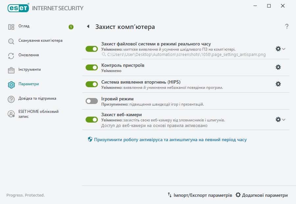The image size is (296, 204).
Task: Click the Overview dashboard icon in sidebar
Action: click(x=11, y=27)
